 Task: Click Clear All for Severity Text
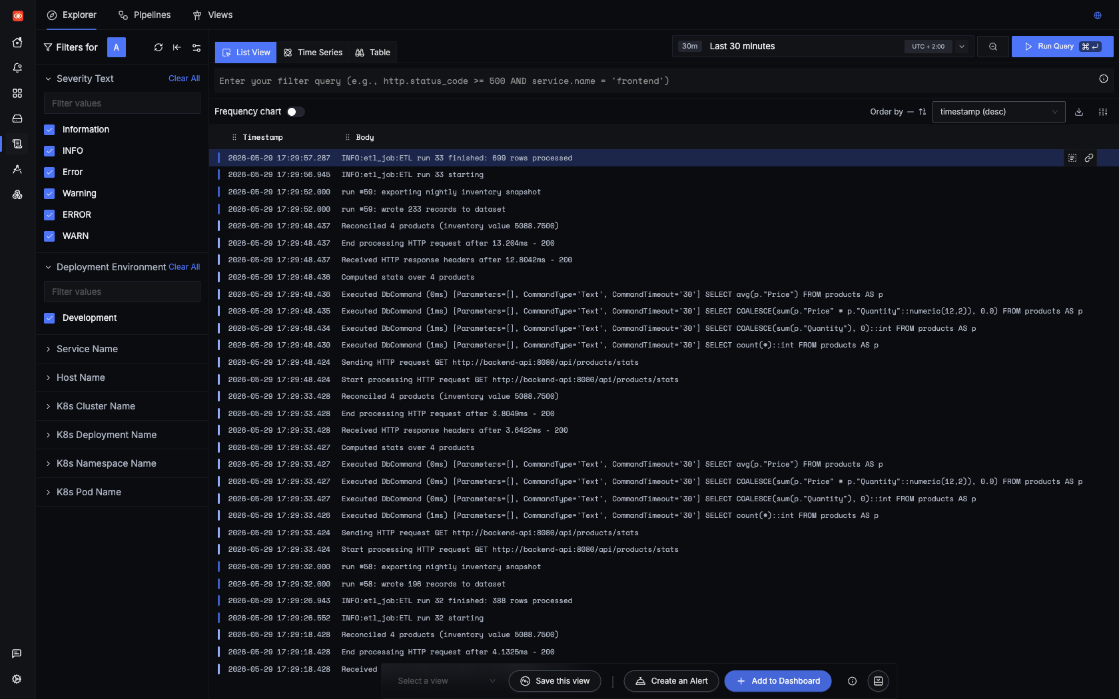(184, 79)
